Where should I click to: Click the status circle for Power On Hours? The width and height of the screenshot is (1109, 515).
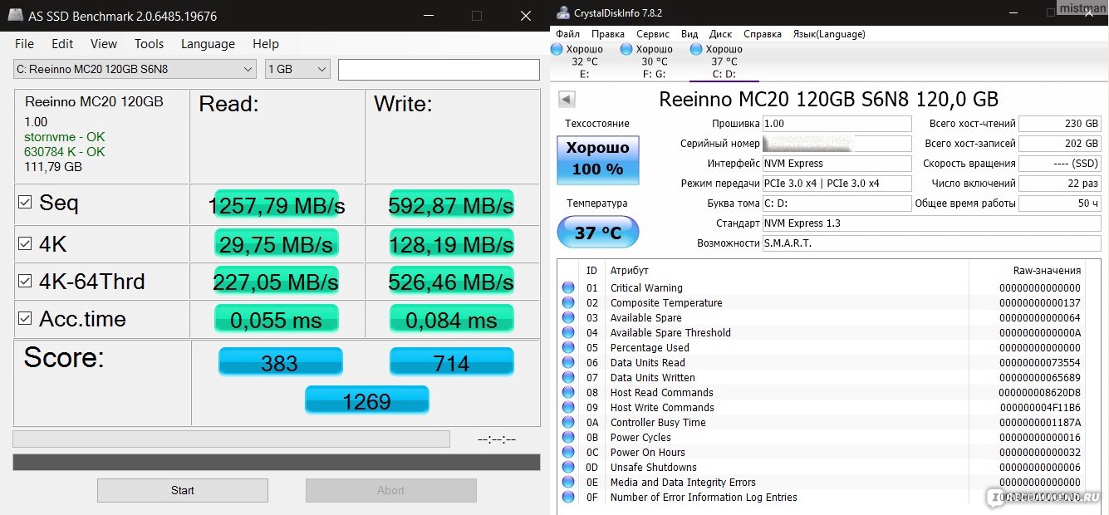click(568, 452)
